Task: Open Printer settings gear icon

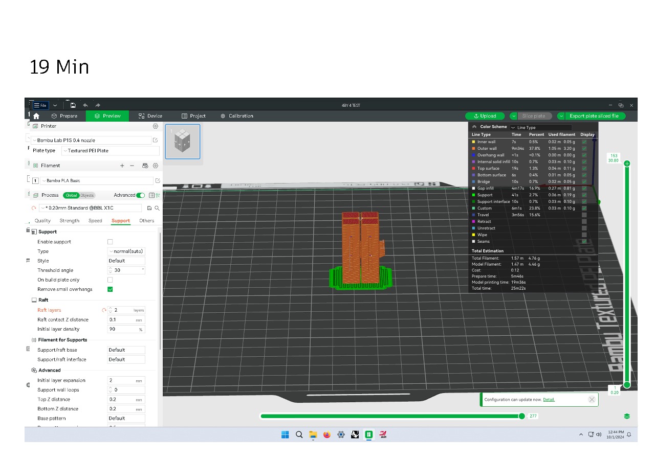Action: [x=156, y=126]
